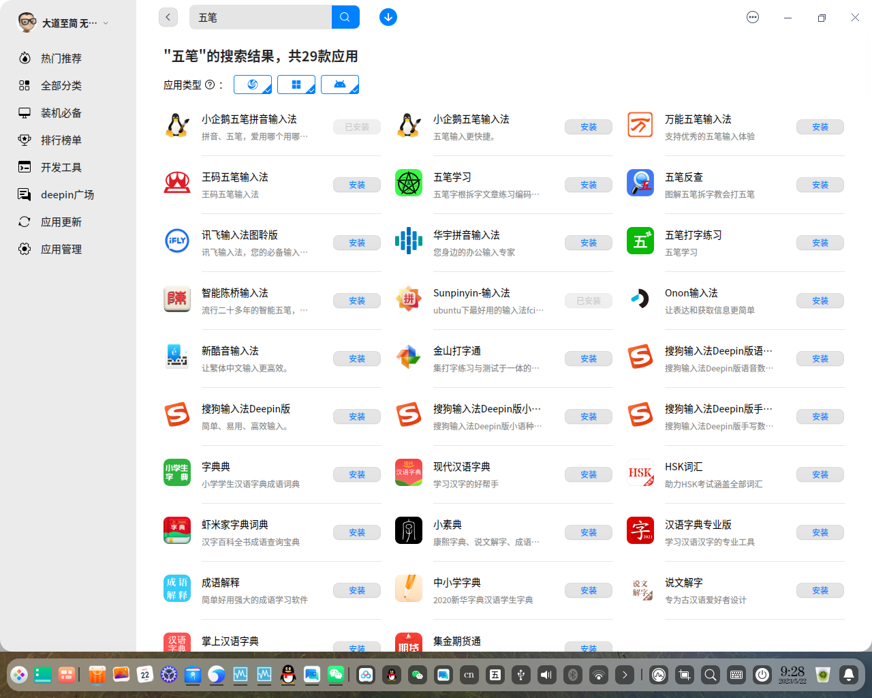
Task: Install 王码五笔输入法
Action: point(356,184)
